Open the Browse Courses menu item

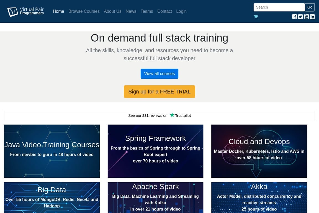pyautogui.click(x=84, y=11)
